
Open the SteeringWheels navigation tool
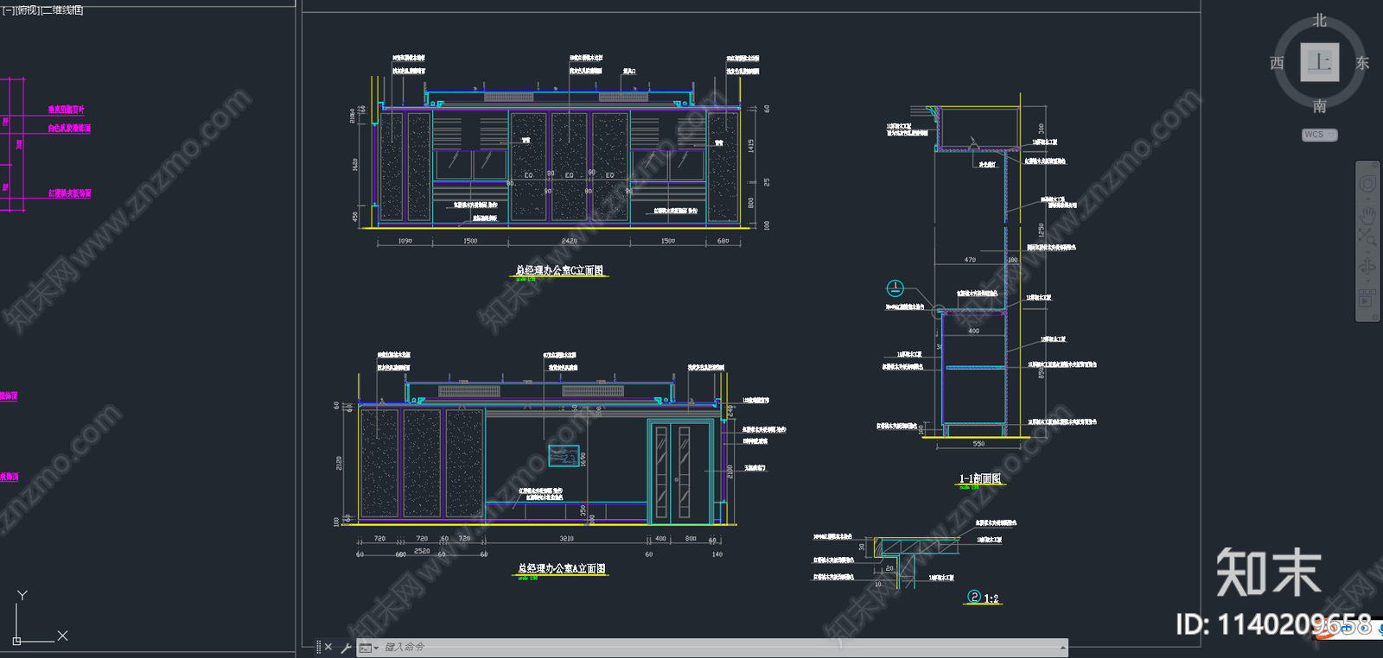tap(1367, 184)
